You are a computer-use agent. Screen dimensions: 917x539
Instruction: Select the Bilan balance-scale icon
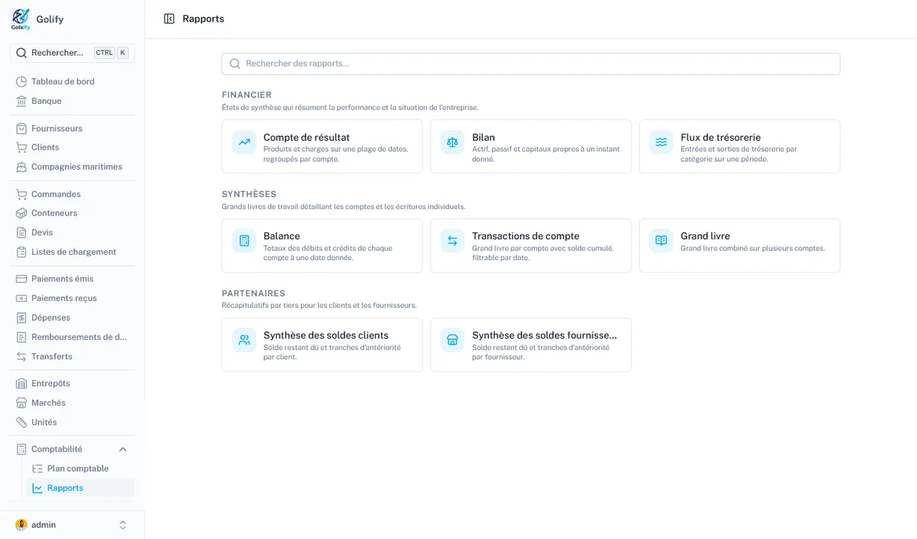point(452,142)
